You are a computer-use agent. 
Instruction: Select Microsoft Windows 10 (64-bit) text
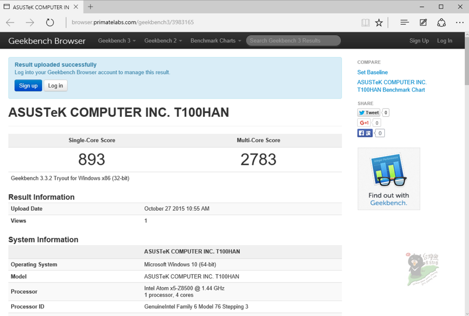[x=180, y=265]
